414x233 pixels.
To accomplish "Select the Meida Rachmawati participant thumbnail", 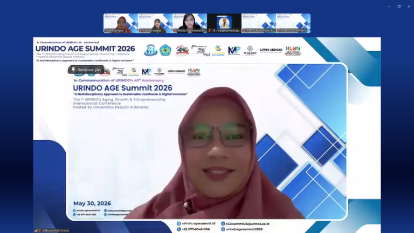I will [x=190, y=23].
